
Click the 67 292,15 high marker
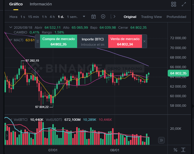[x=32, y=61]
